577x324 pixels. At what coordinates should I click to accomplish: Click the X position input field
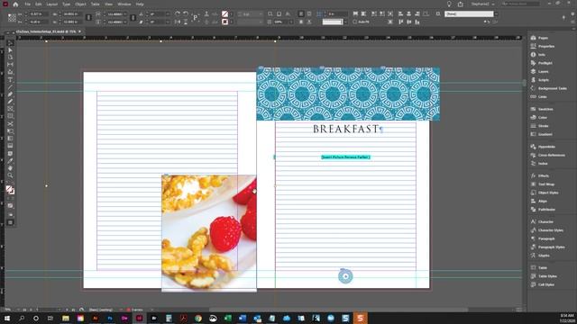point(39,14)
